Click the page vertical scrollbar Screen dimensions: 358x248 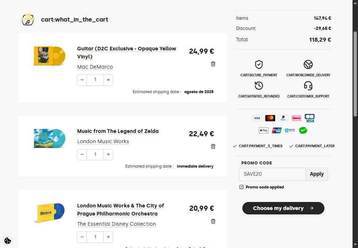tap(355, 74)
